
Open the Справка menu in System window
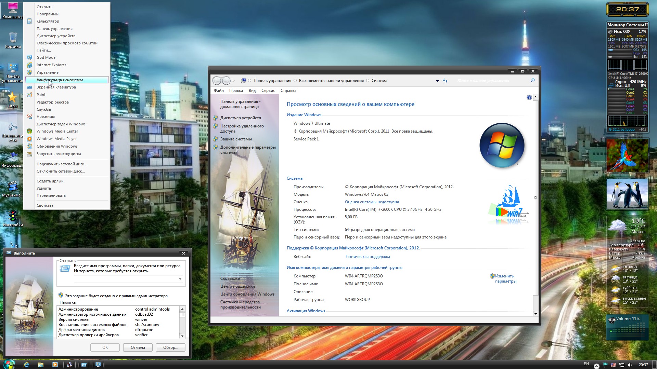(288, 91)
